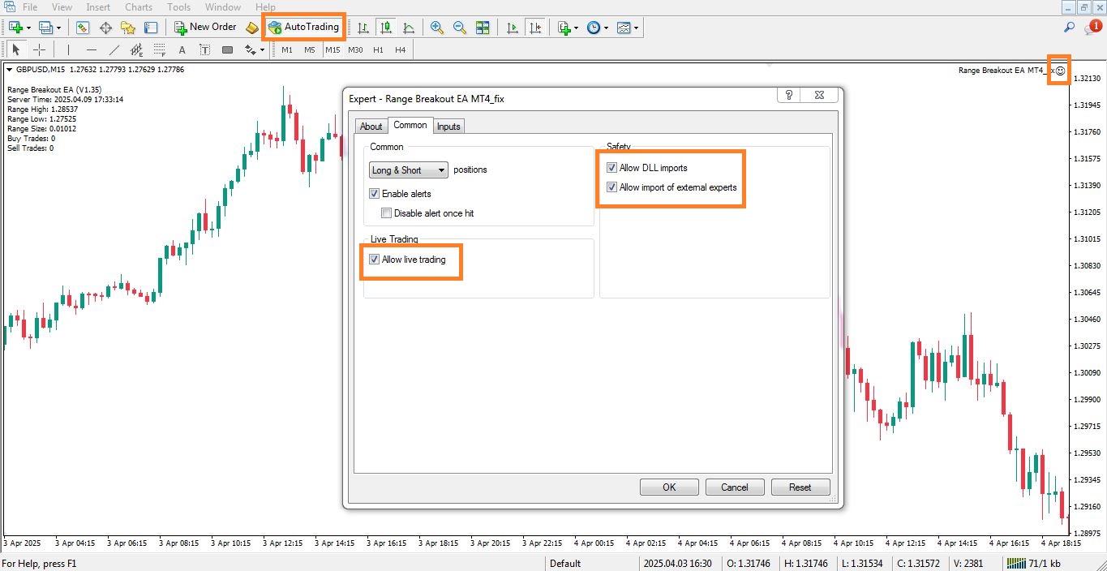Open the Market Watch panel
Screen dimensions: 1107x571
click(x=83, y=27)
